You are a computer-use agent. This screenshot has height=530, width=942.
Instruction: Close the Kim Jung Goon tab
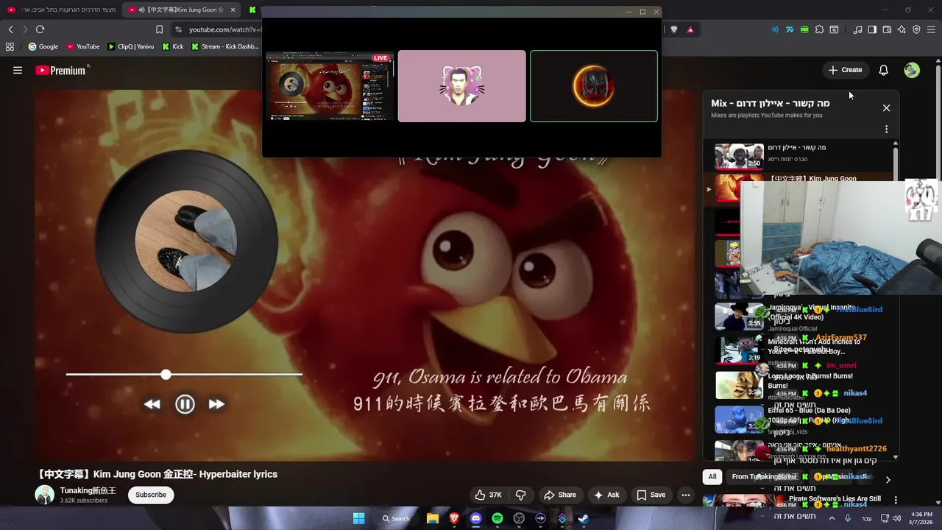click(x=233, y=10)
